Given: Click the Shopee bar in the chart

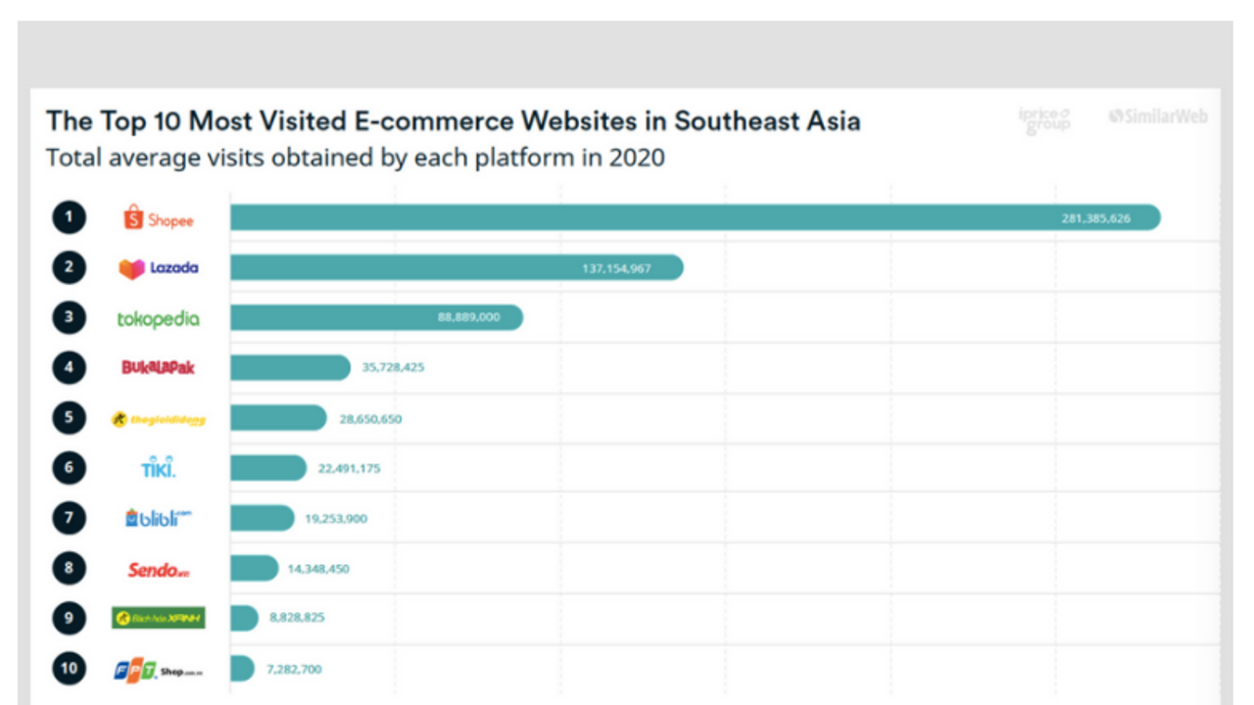Looking at the screenshot, I should click(x=696, y=217).
